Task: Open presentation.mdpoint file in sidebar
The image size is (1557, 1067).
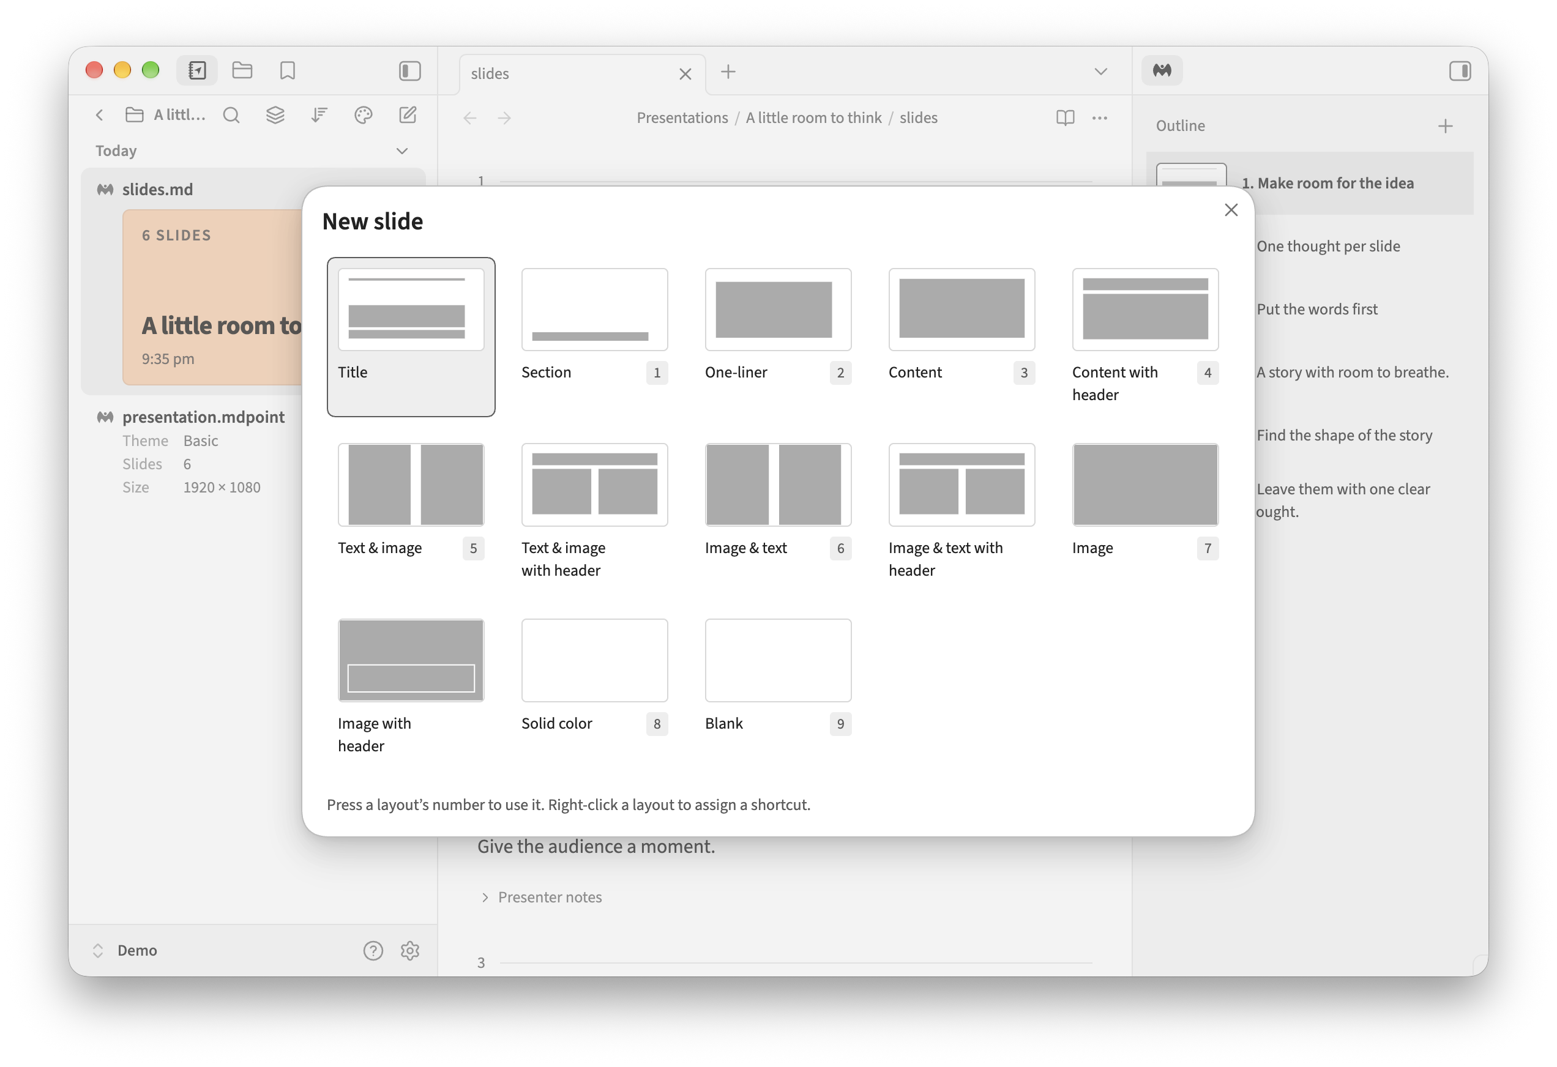Action: point(203,417)
